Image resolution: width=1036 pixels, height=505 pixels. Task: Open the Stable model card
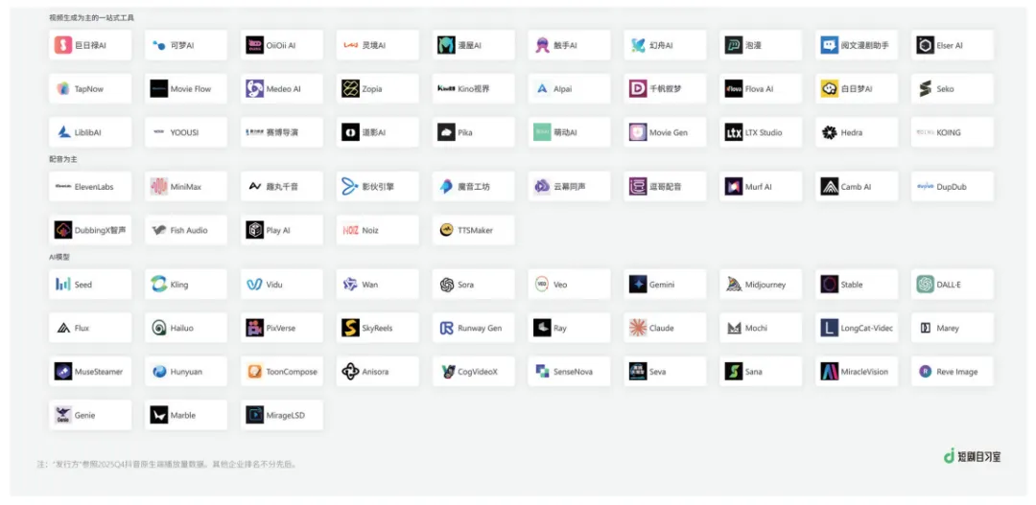coord(857,284)
